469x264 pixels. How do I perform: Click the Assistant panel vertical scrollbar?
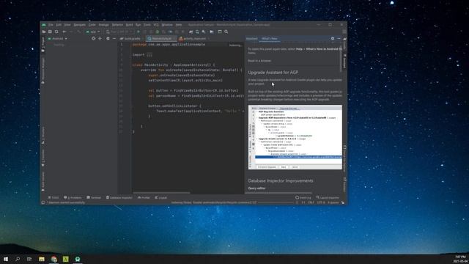(x=341, y=58)
